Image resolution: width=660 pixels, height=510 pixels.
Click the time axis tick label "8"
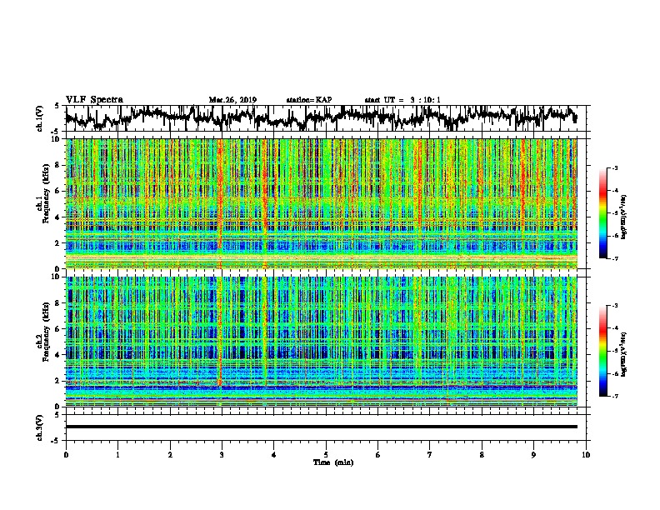click(482, 455)
